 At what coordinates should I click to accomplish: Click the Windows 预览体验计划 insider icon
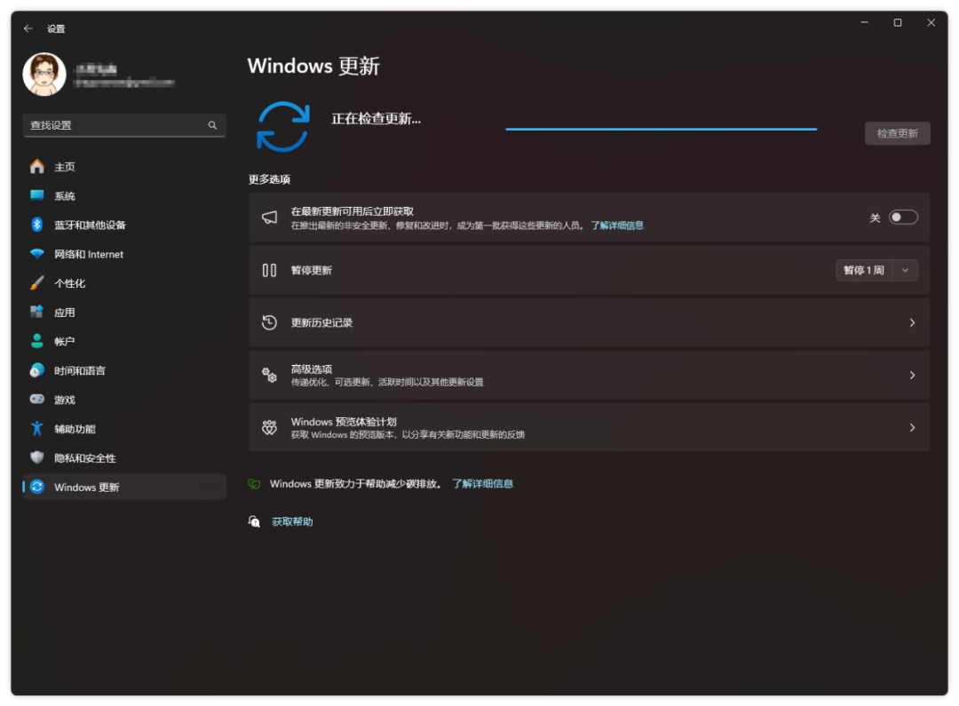point(270,428)
